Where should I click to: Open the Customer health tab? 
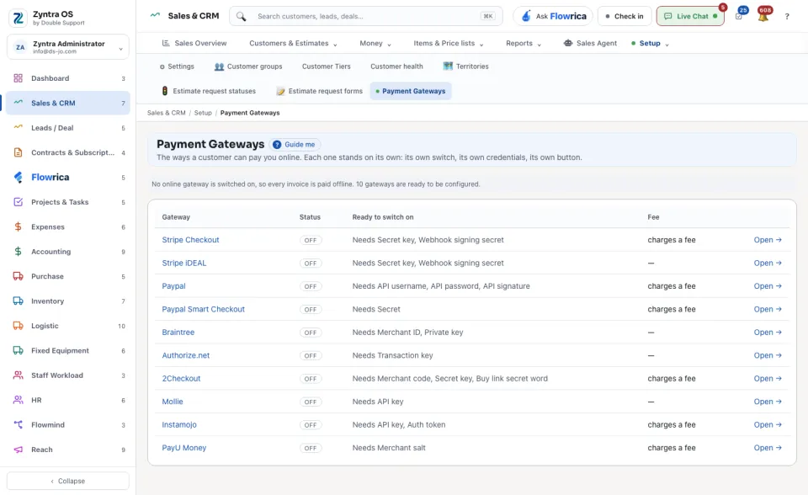point(396,67)
